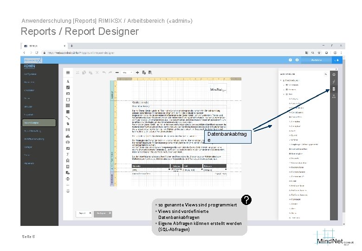Undo the last designer action
362x251 pixels.
(x=104, y=73)
